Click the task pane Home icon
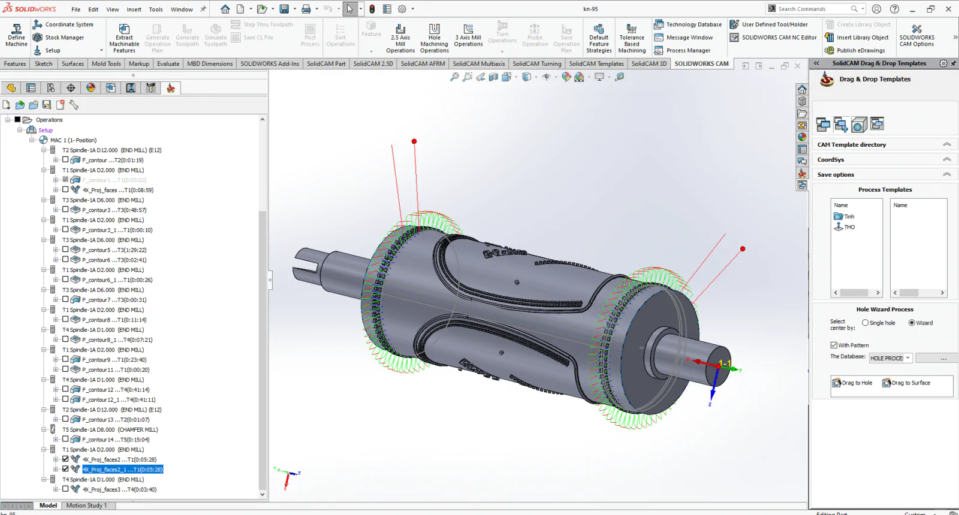 click(x=802, y=89)
